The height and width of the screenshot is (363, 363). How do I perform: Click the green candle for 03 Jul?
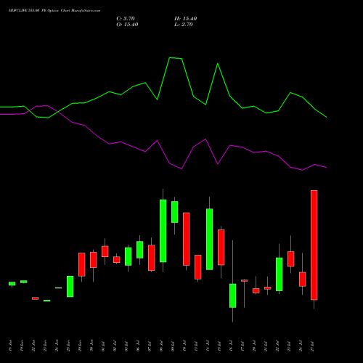pyautogui.click(x=129, y=256)
